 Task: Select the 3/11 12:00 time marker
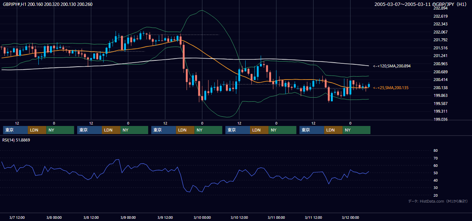coord(313,218)
